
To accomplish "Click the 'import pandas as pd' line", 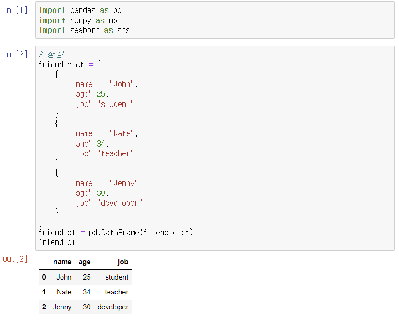I will tap(80, 10).
